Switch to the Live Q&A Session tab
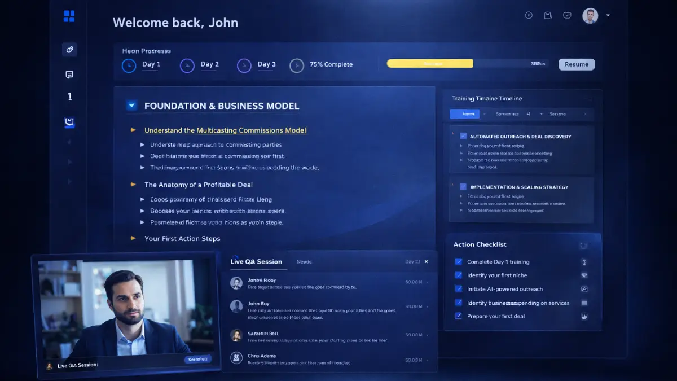 tap(256, 262)
